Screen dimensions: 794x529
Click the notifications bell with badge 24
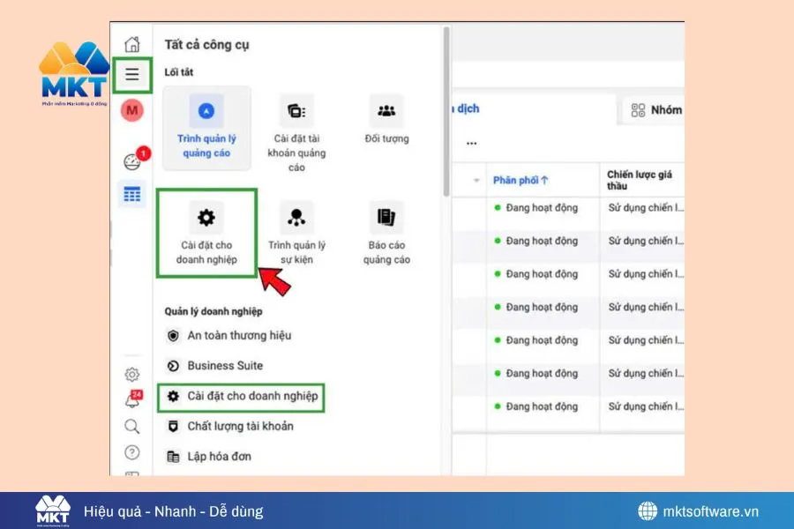pyautogui.click(x=131, y=399)
